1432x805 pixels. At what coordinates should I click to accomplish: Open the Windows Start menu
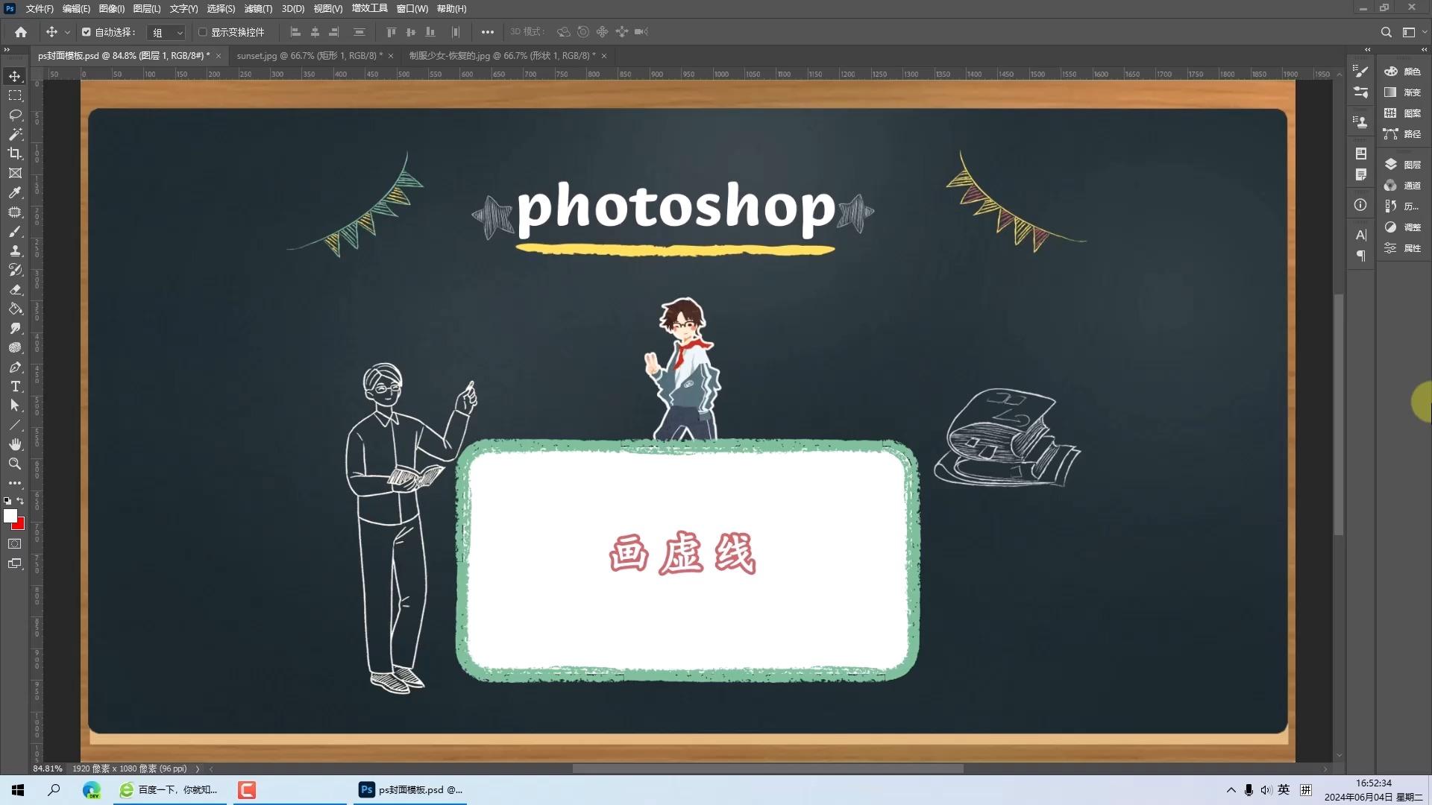click(18, 790)
